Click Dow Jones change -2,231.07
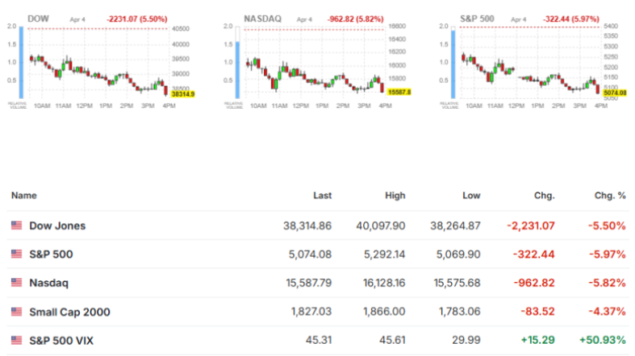The width and height of the screenshot is (635, 356). (x=531, y=226)
